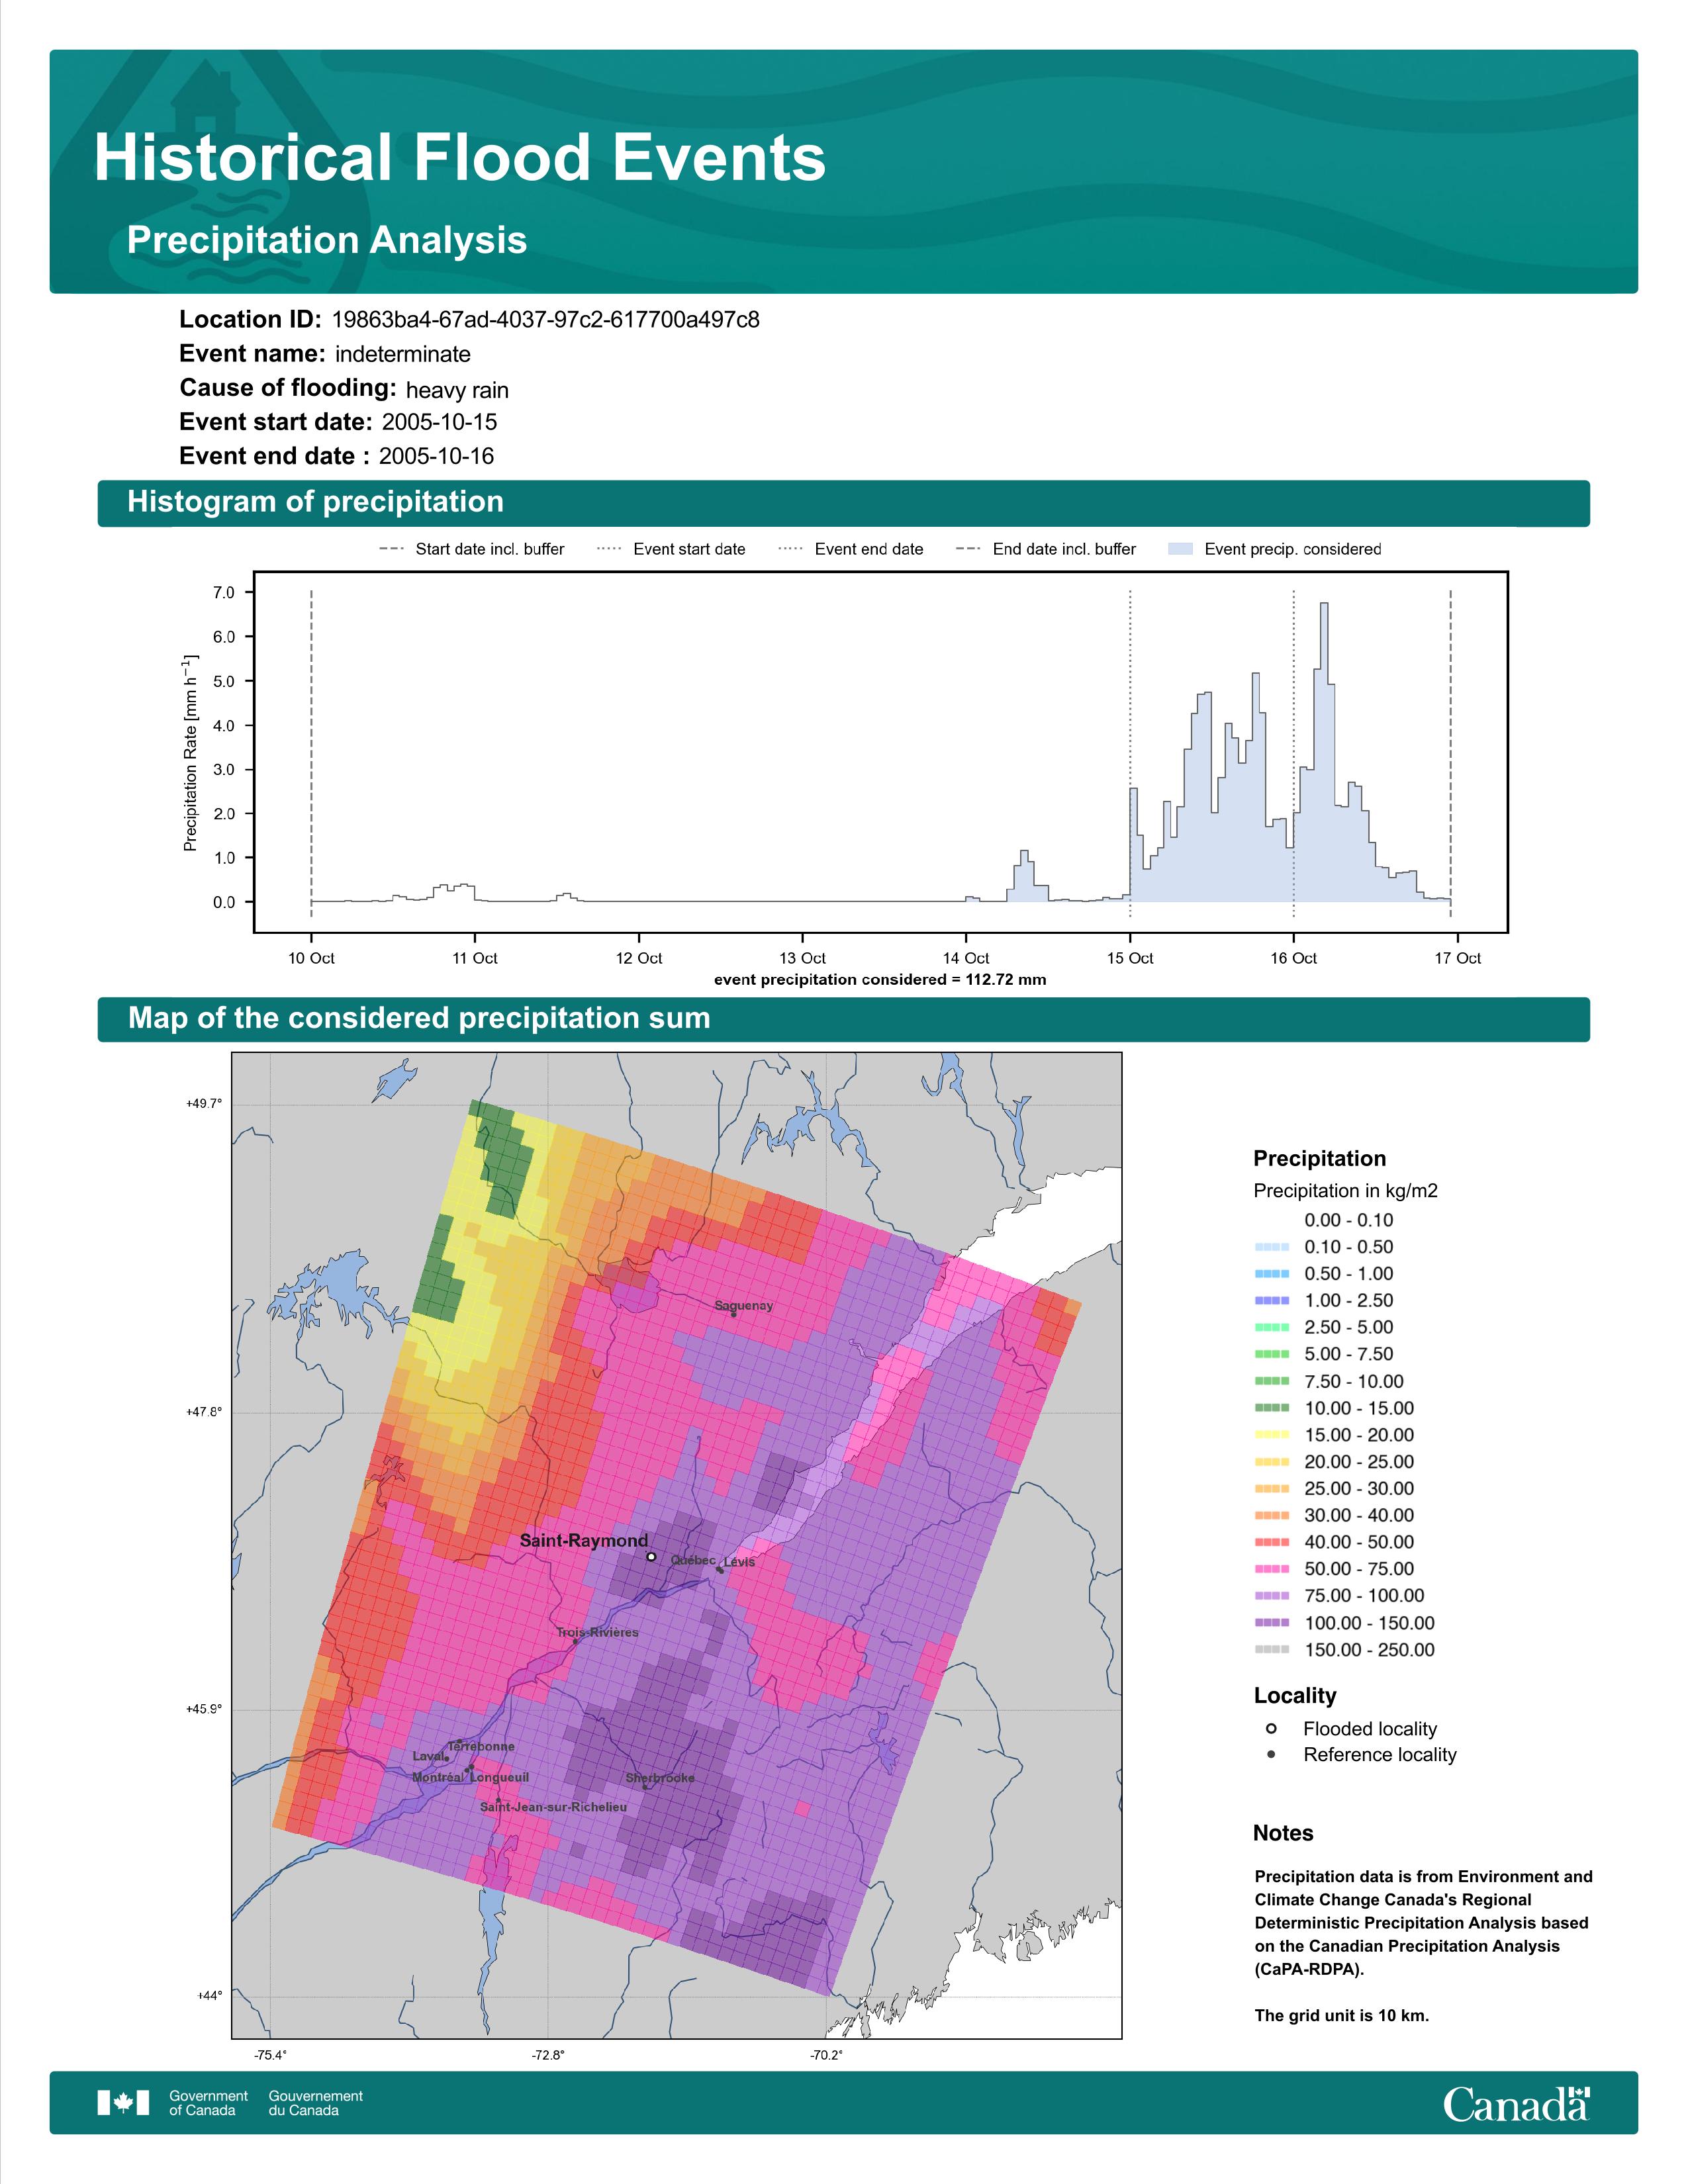Click the 'Event precip. considered' legend swatch
This screenshot has width=1688, height=2184.
(1180, 549)
